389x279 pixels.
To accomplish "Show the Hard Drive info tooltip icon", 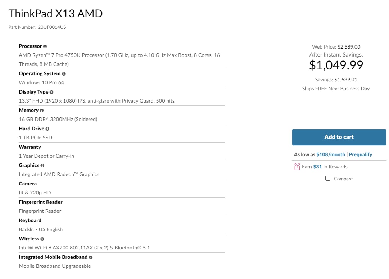I will (x=48, y=129).
